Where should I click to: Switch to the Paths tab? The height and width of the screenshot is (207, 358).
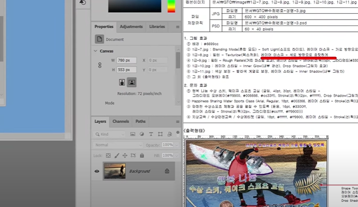pyautogui.click(x=140, y=122)
